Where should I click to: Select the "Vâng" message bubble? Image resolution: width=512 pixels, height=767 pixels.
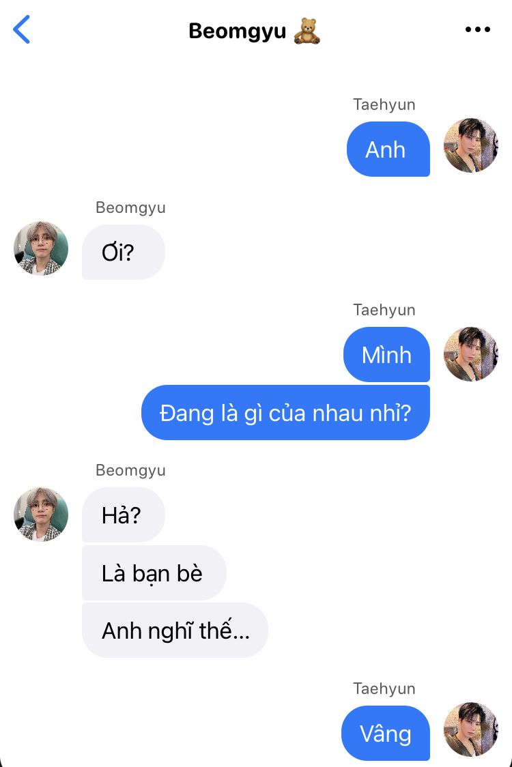pyautogui.click(x=386, y=734)
